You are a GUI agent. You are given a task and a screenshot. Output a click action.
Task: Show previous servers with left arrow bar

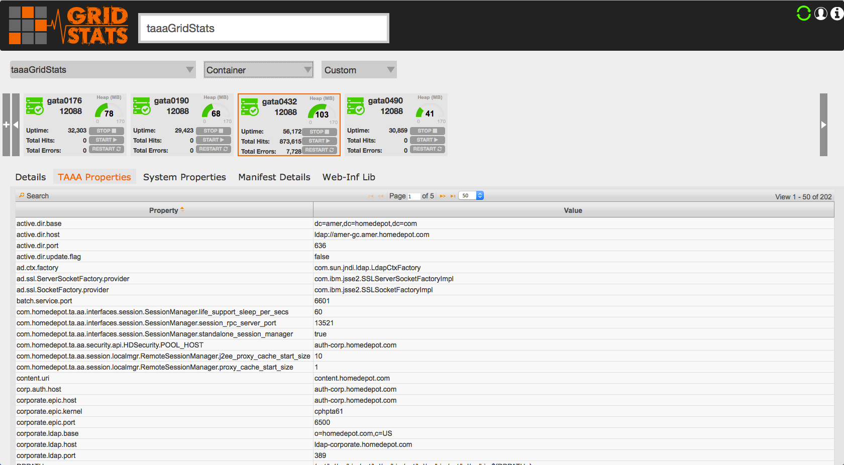[16, 125]
